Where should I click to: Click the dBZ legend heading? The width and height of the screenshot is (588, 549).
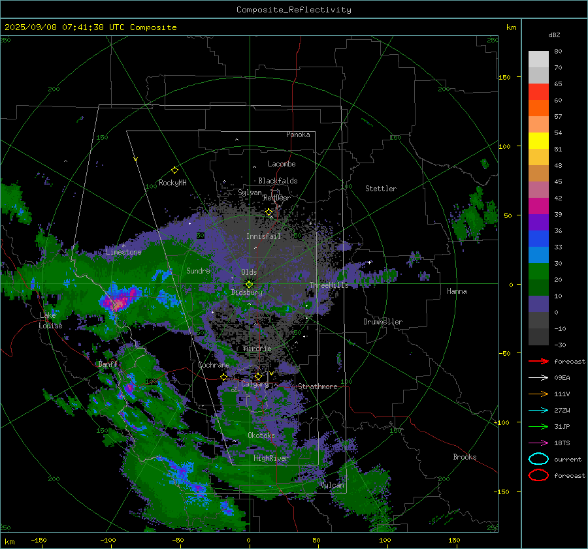click(554, 35)
